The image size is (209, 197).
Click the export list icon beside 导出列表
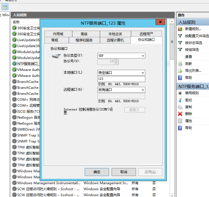click(x=180, y=71)
